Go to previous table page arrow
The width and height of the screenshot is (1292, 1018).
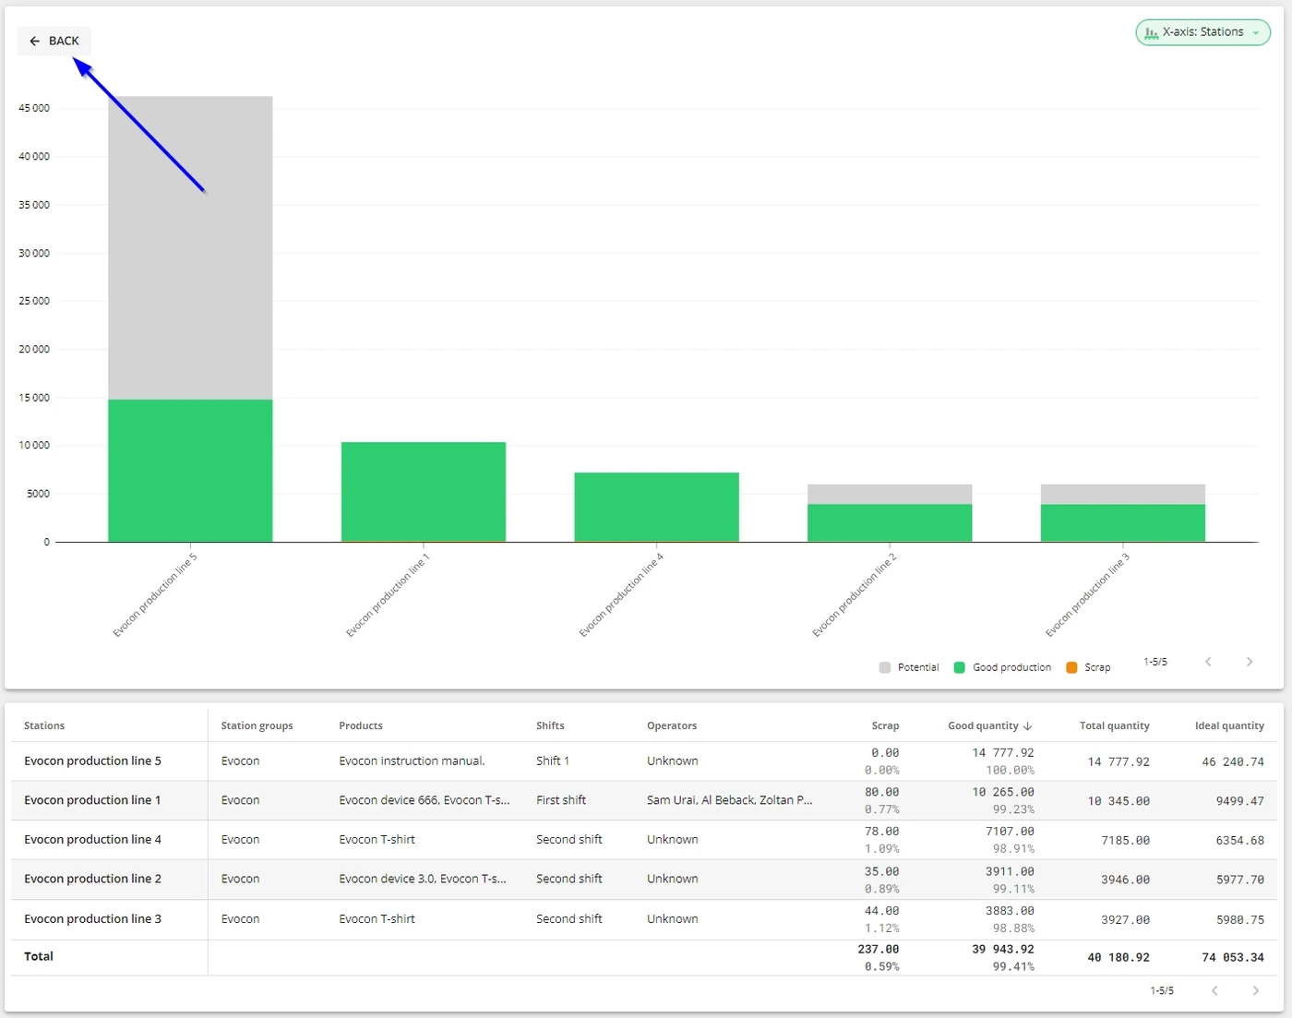[x=1214, y=990]
